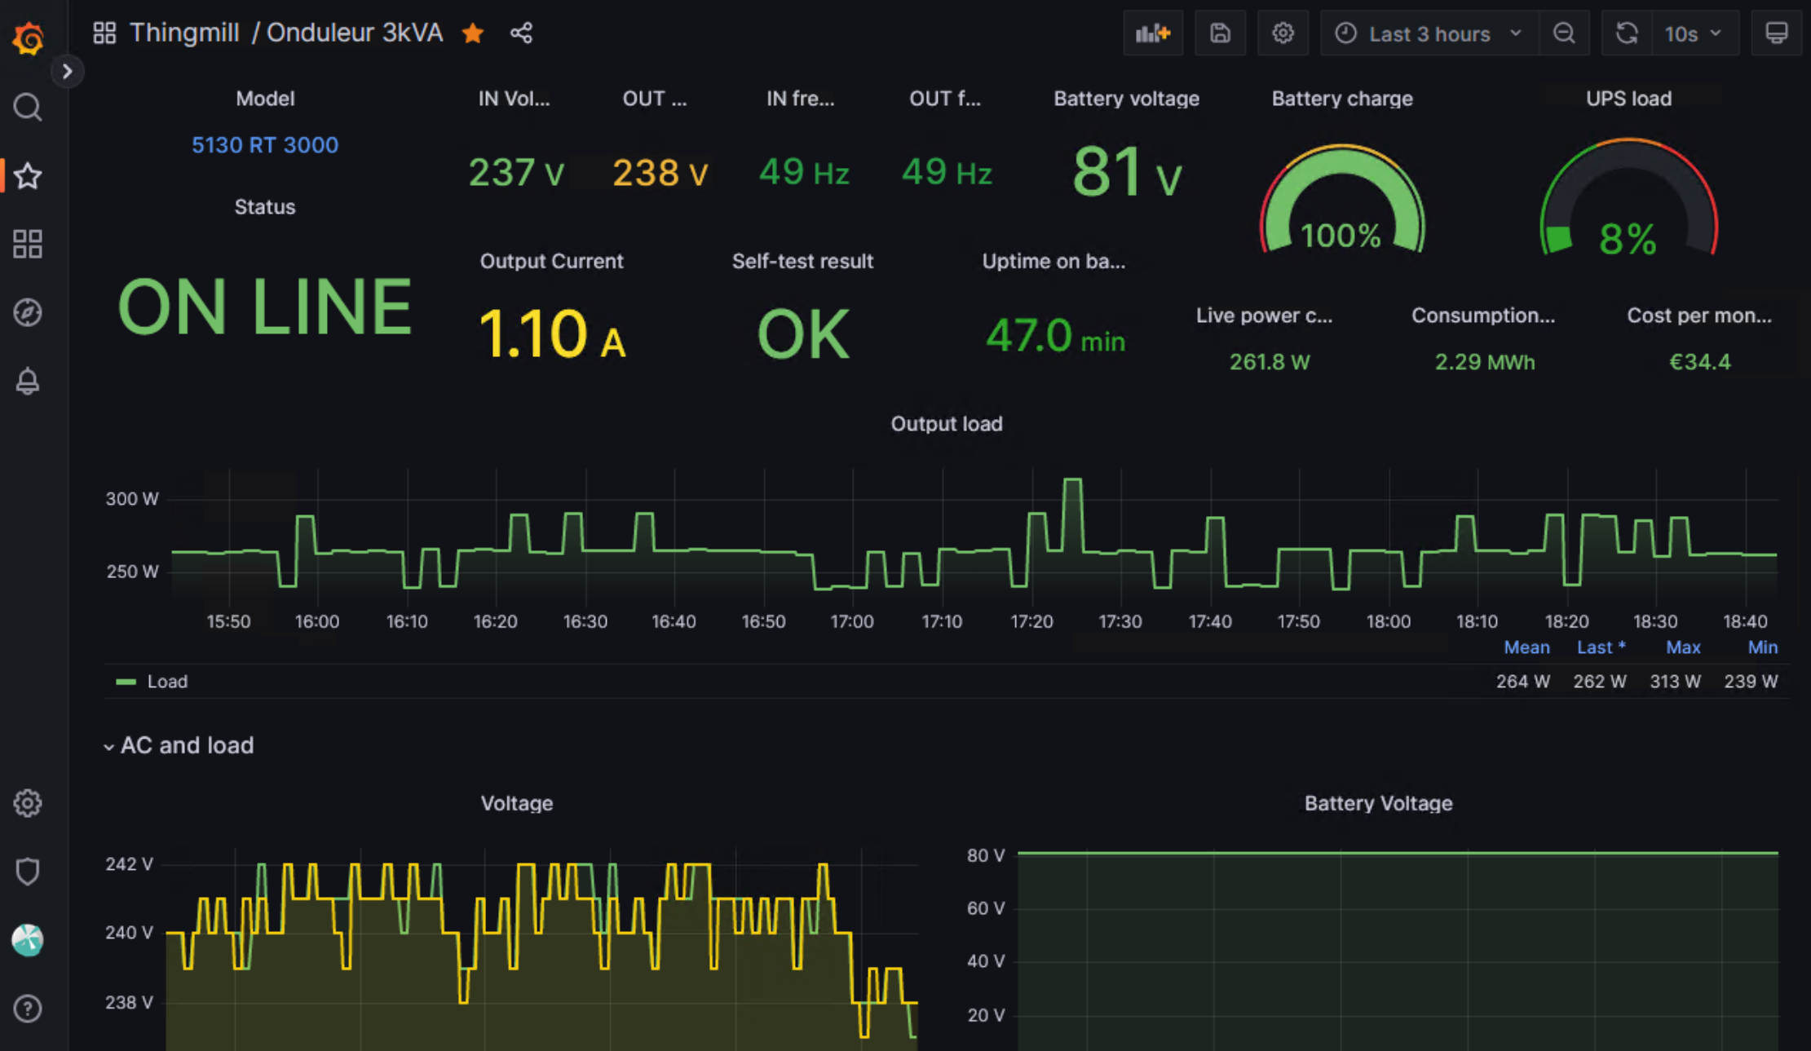This screenshot has width=1811, height=1051.
Task: Toggle the Load series in legend
Action: click(167, 682)
